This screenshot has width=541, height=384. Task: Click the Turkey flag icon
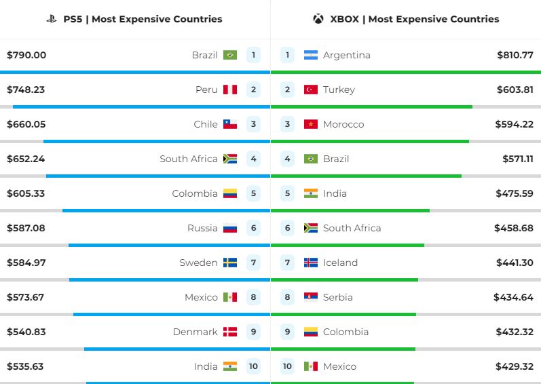[x=311, y=90]
